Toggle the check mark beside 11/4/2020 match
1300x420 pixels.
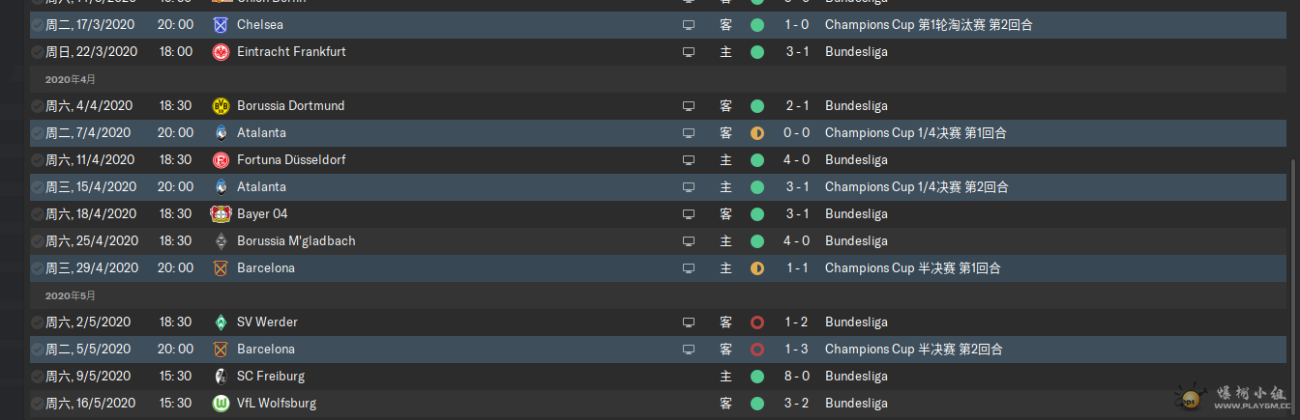pos(37,159)
